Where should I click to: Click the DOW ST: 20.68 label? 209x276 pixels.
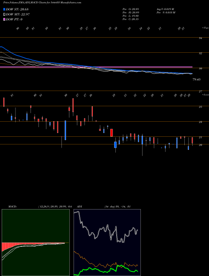point(17,9)
